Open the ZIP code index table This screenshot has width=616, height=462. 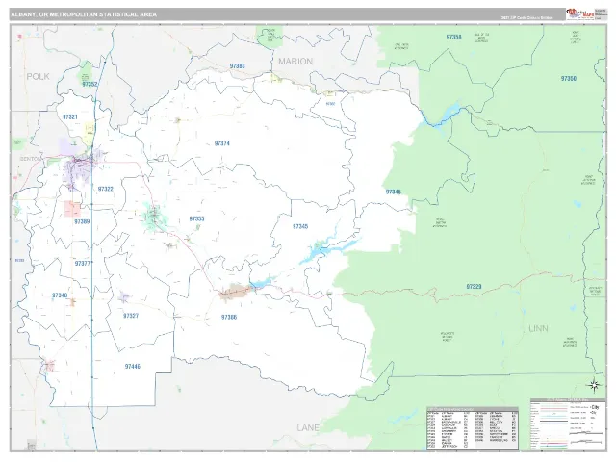pyautogui.click(x=473, y=428)
